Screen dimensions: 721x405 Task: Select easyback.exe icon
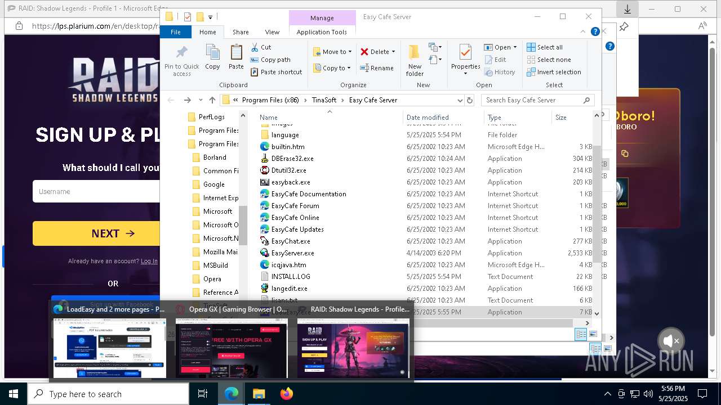coord(265,182)
